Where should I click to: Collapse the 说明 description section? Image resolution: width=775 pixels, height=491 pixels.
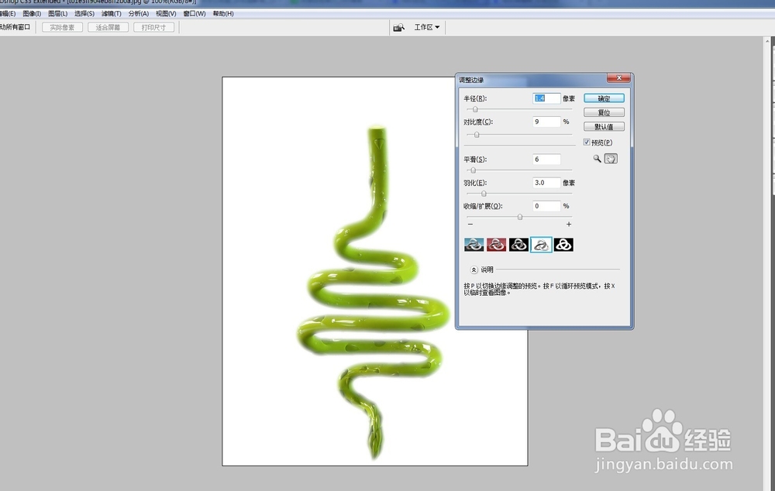[x=474, y=270]
